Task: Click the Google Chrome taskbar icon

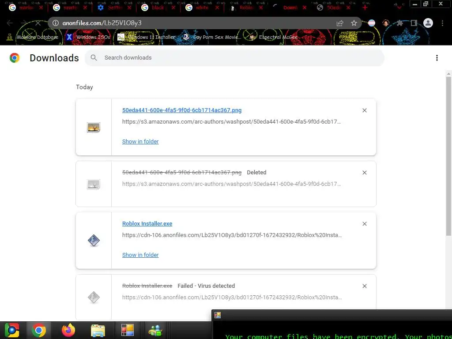Action: point(39,330)
